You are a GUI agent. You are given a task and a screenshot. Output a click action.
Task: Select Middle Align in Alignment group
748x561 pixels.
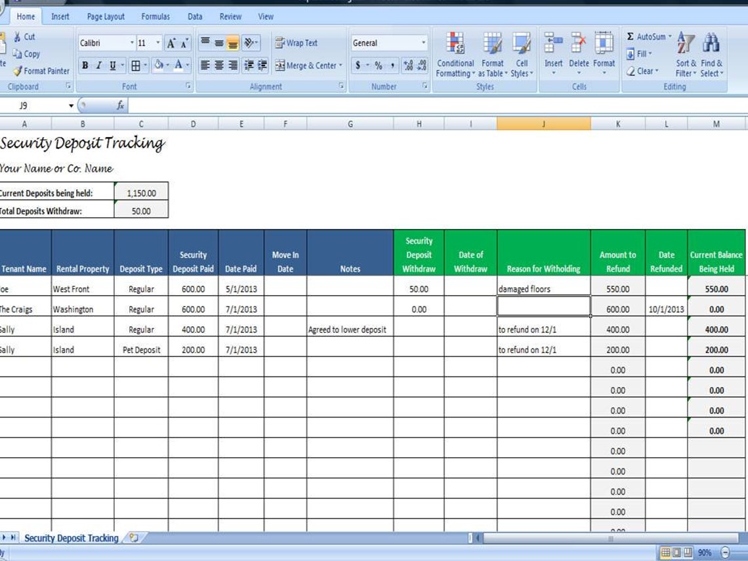pos(219,43)
